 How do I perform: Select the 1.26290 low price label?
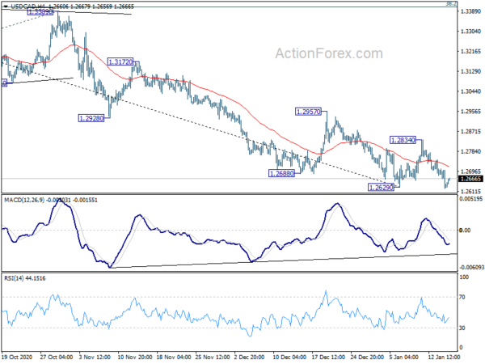pos(381,188)
